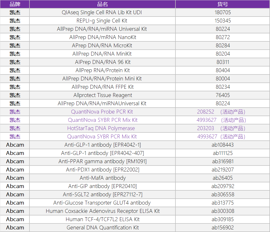Click Human TCF-4/TCF7L2 ELISA Kit cell
Viewport: 270px width, 232px height.
coord(103,219)
